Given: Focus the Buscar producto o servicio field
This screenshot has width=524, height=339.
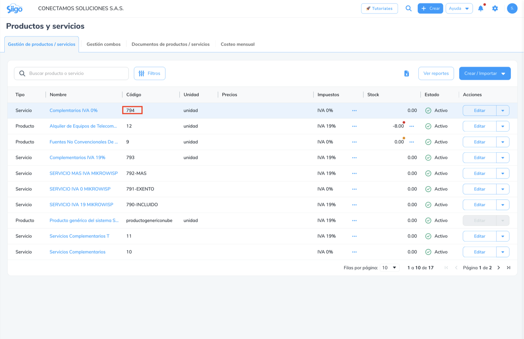Looking at the screenshot, I should 71,73.
